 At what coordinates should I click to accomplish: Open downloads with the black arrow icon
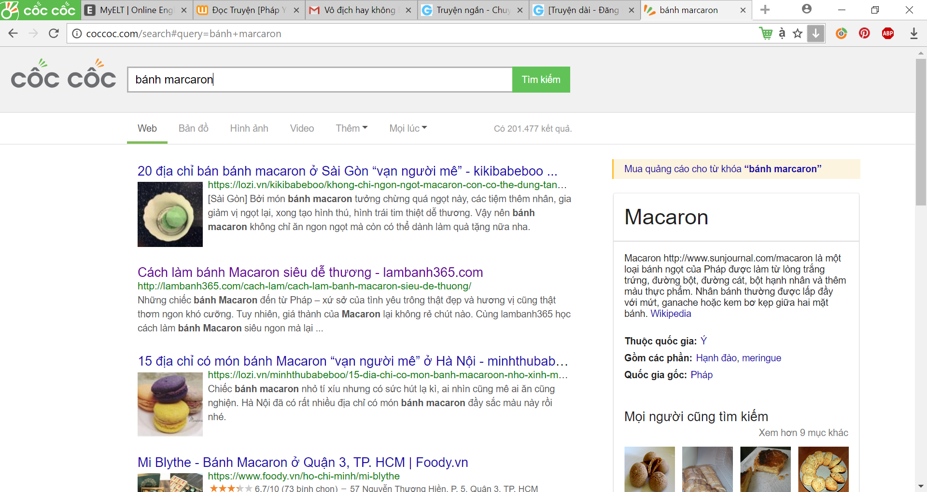914,33
